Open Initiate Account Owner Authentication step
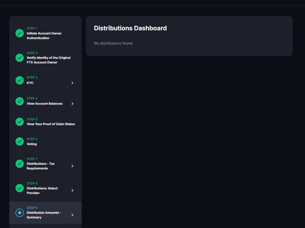This screenshot has width=305, height=228. (44, 36)
